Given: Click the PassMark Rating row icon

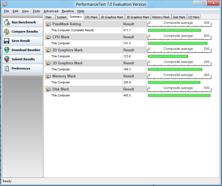Looking at the screenshot, I should click(49, 24).
